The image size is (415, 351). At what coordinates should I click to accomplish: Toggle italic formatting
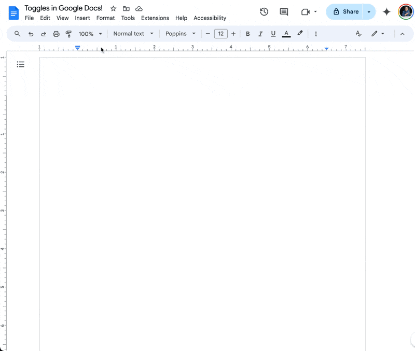point(260,34)
